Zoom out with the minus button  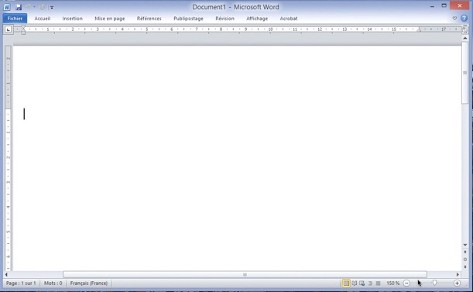406,283
